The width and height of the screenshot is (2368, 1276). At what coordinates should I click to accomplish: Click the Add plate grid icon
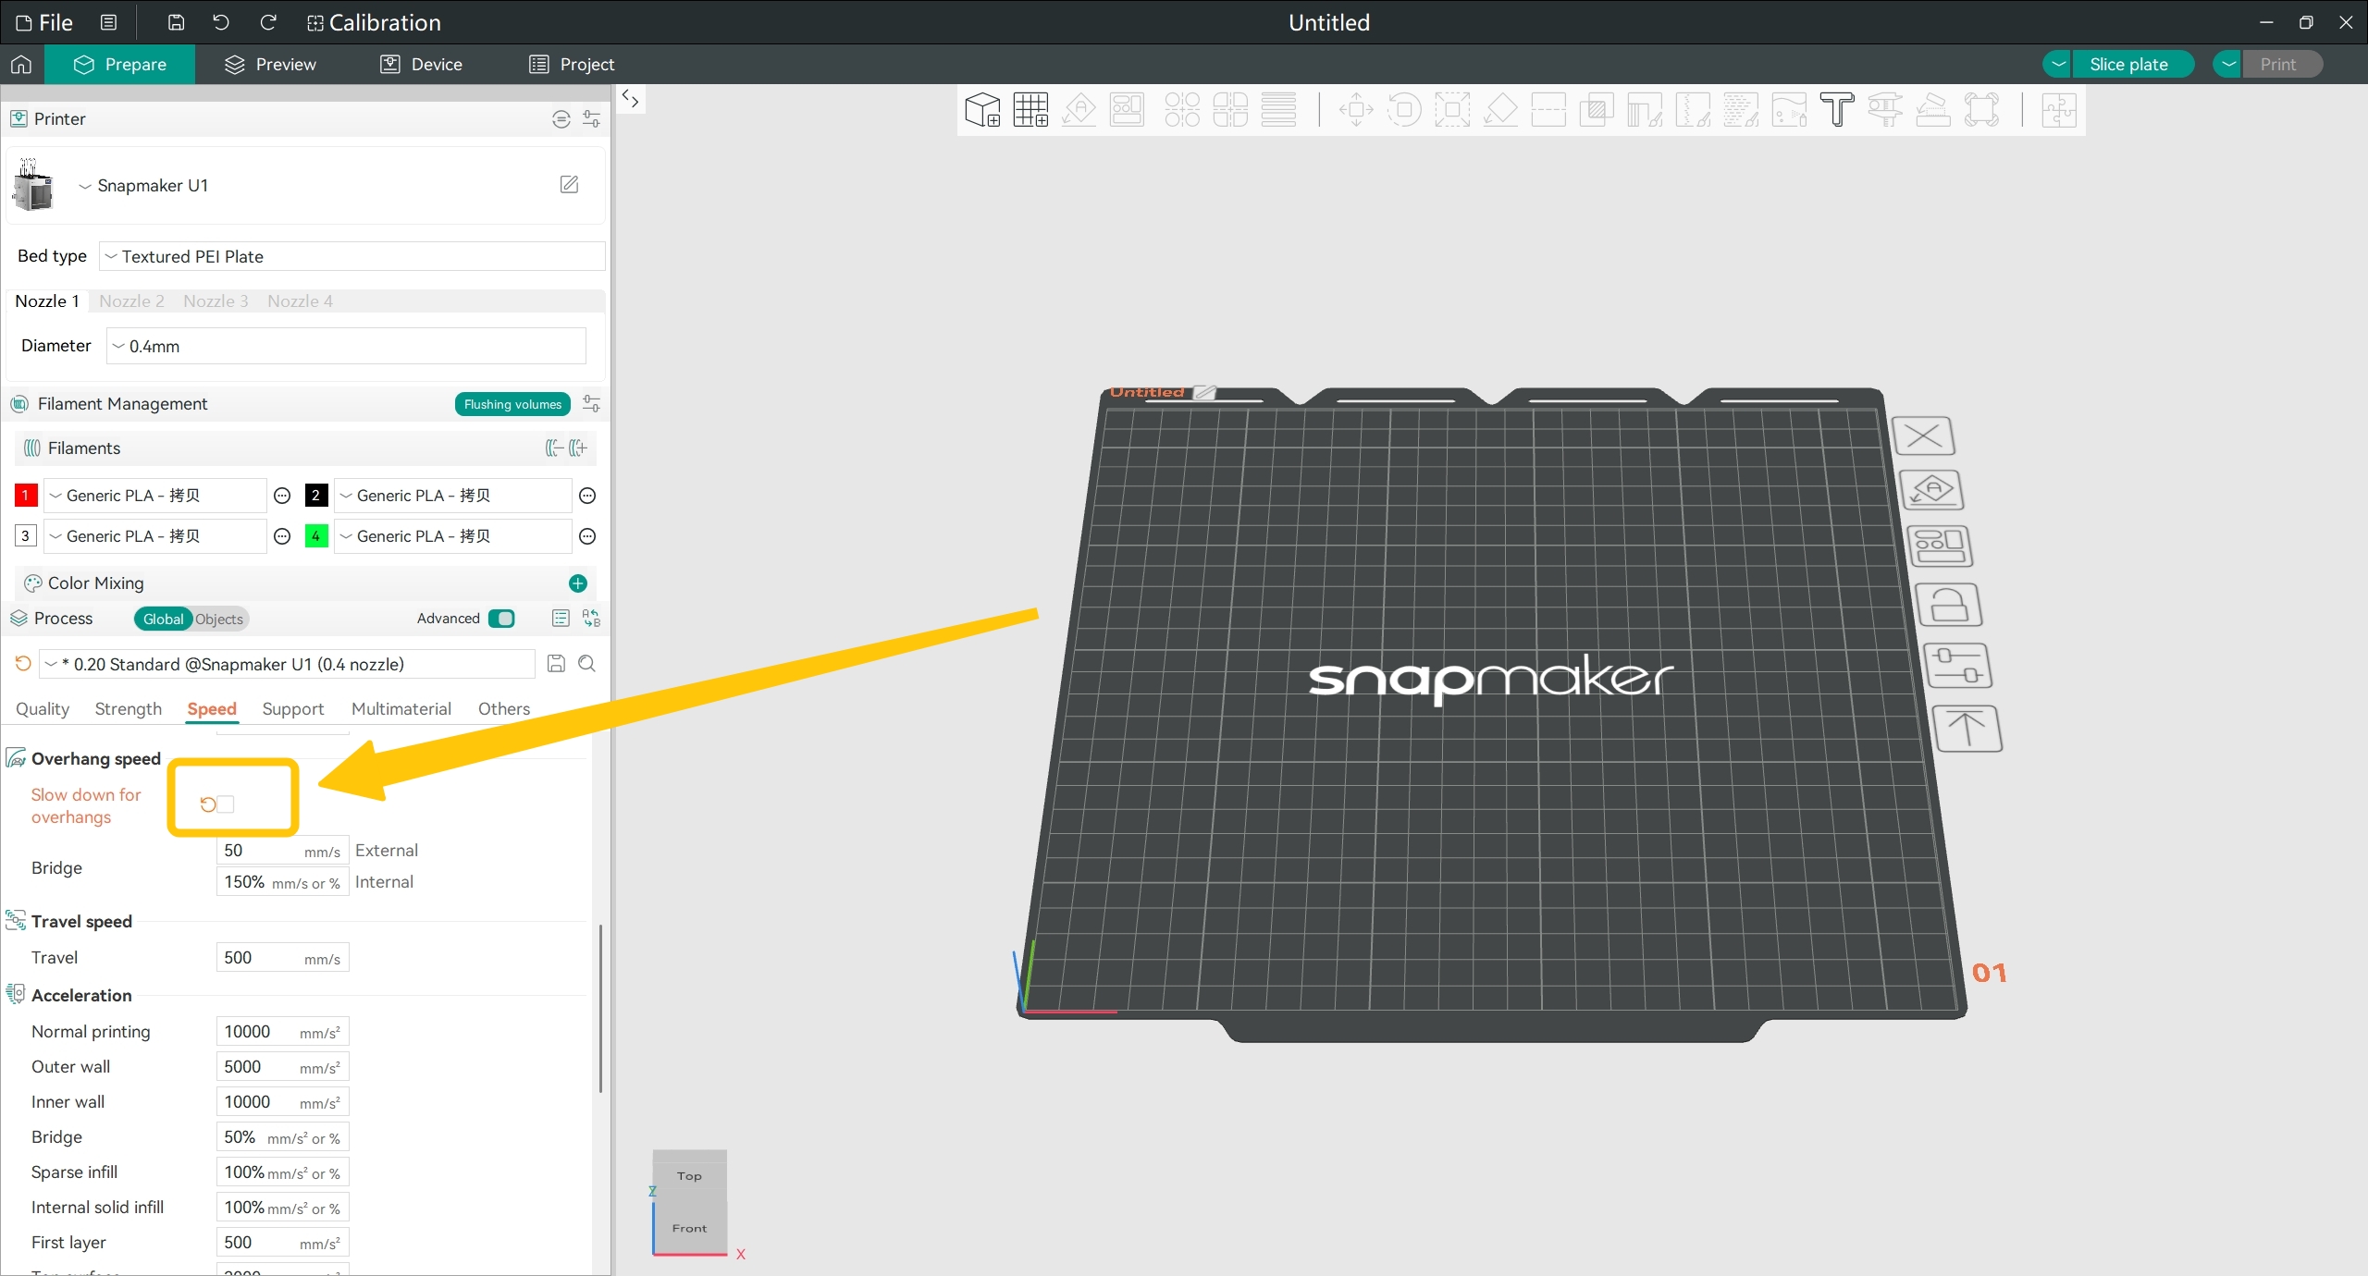tap(1030, 110)
